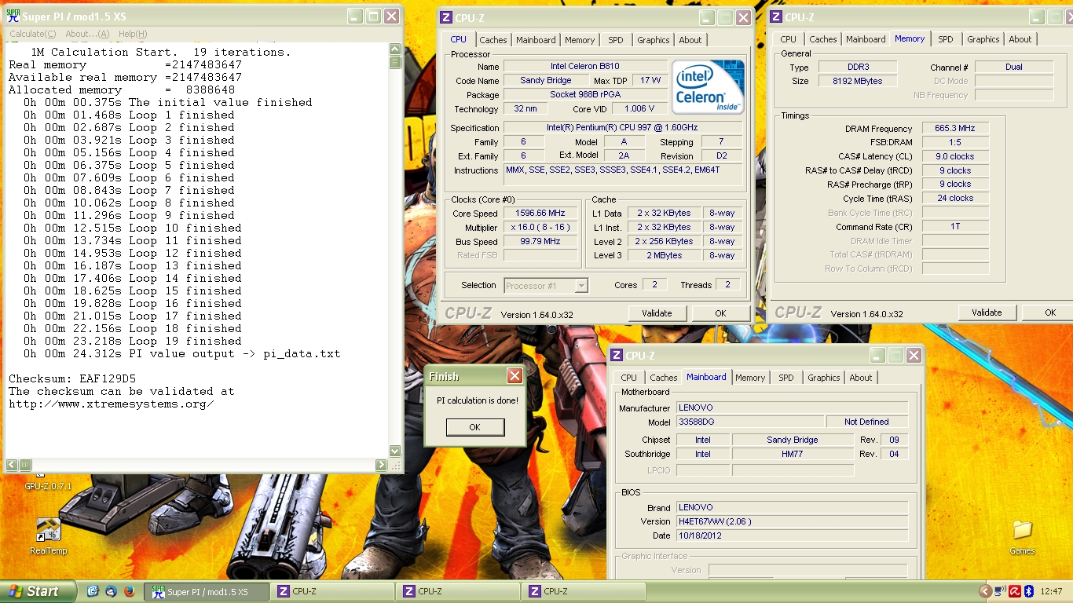The height and width of the screenshot is (603, 1073).
Task: Click the motherboard Model field 33588DG
Action: 749,422
